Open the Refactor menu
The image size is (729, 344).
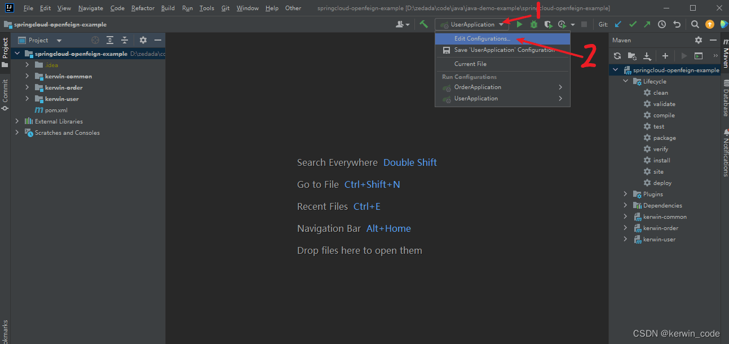(x=143, y=8)
